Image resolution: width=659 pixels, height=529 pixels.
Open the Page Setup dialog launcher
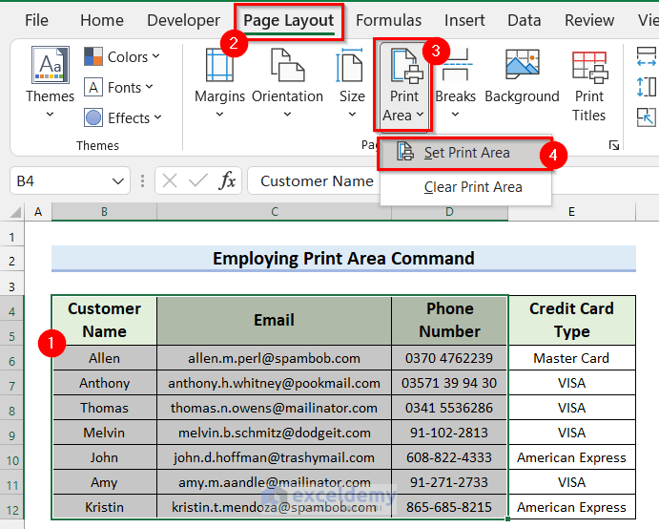coord(614,145)
